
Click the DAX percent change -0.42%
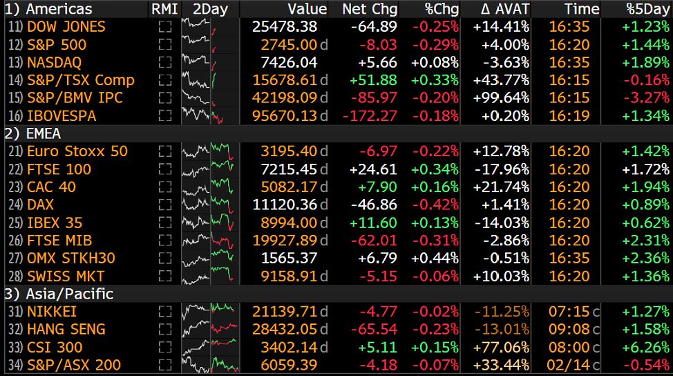[x=435, y=205]
